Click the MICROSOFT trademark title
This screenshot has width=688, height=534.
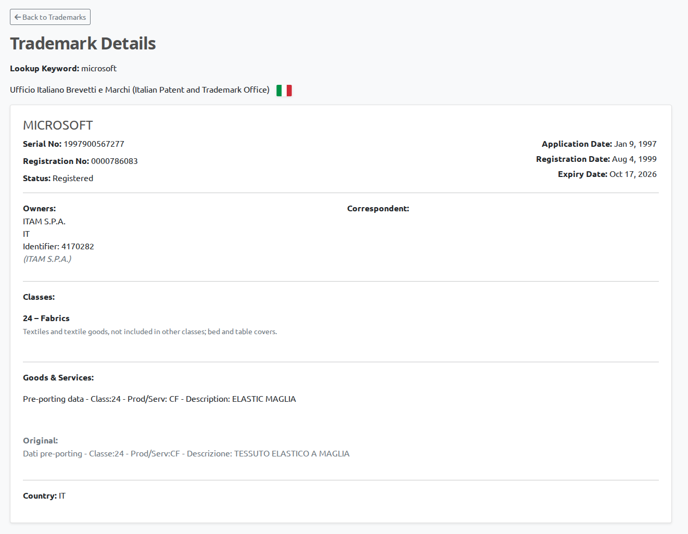click(x=58, y=125)
